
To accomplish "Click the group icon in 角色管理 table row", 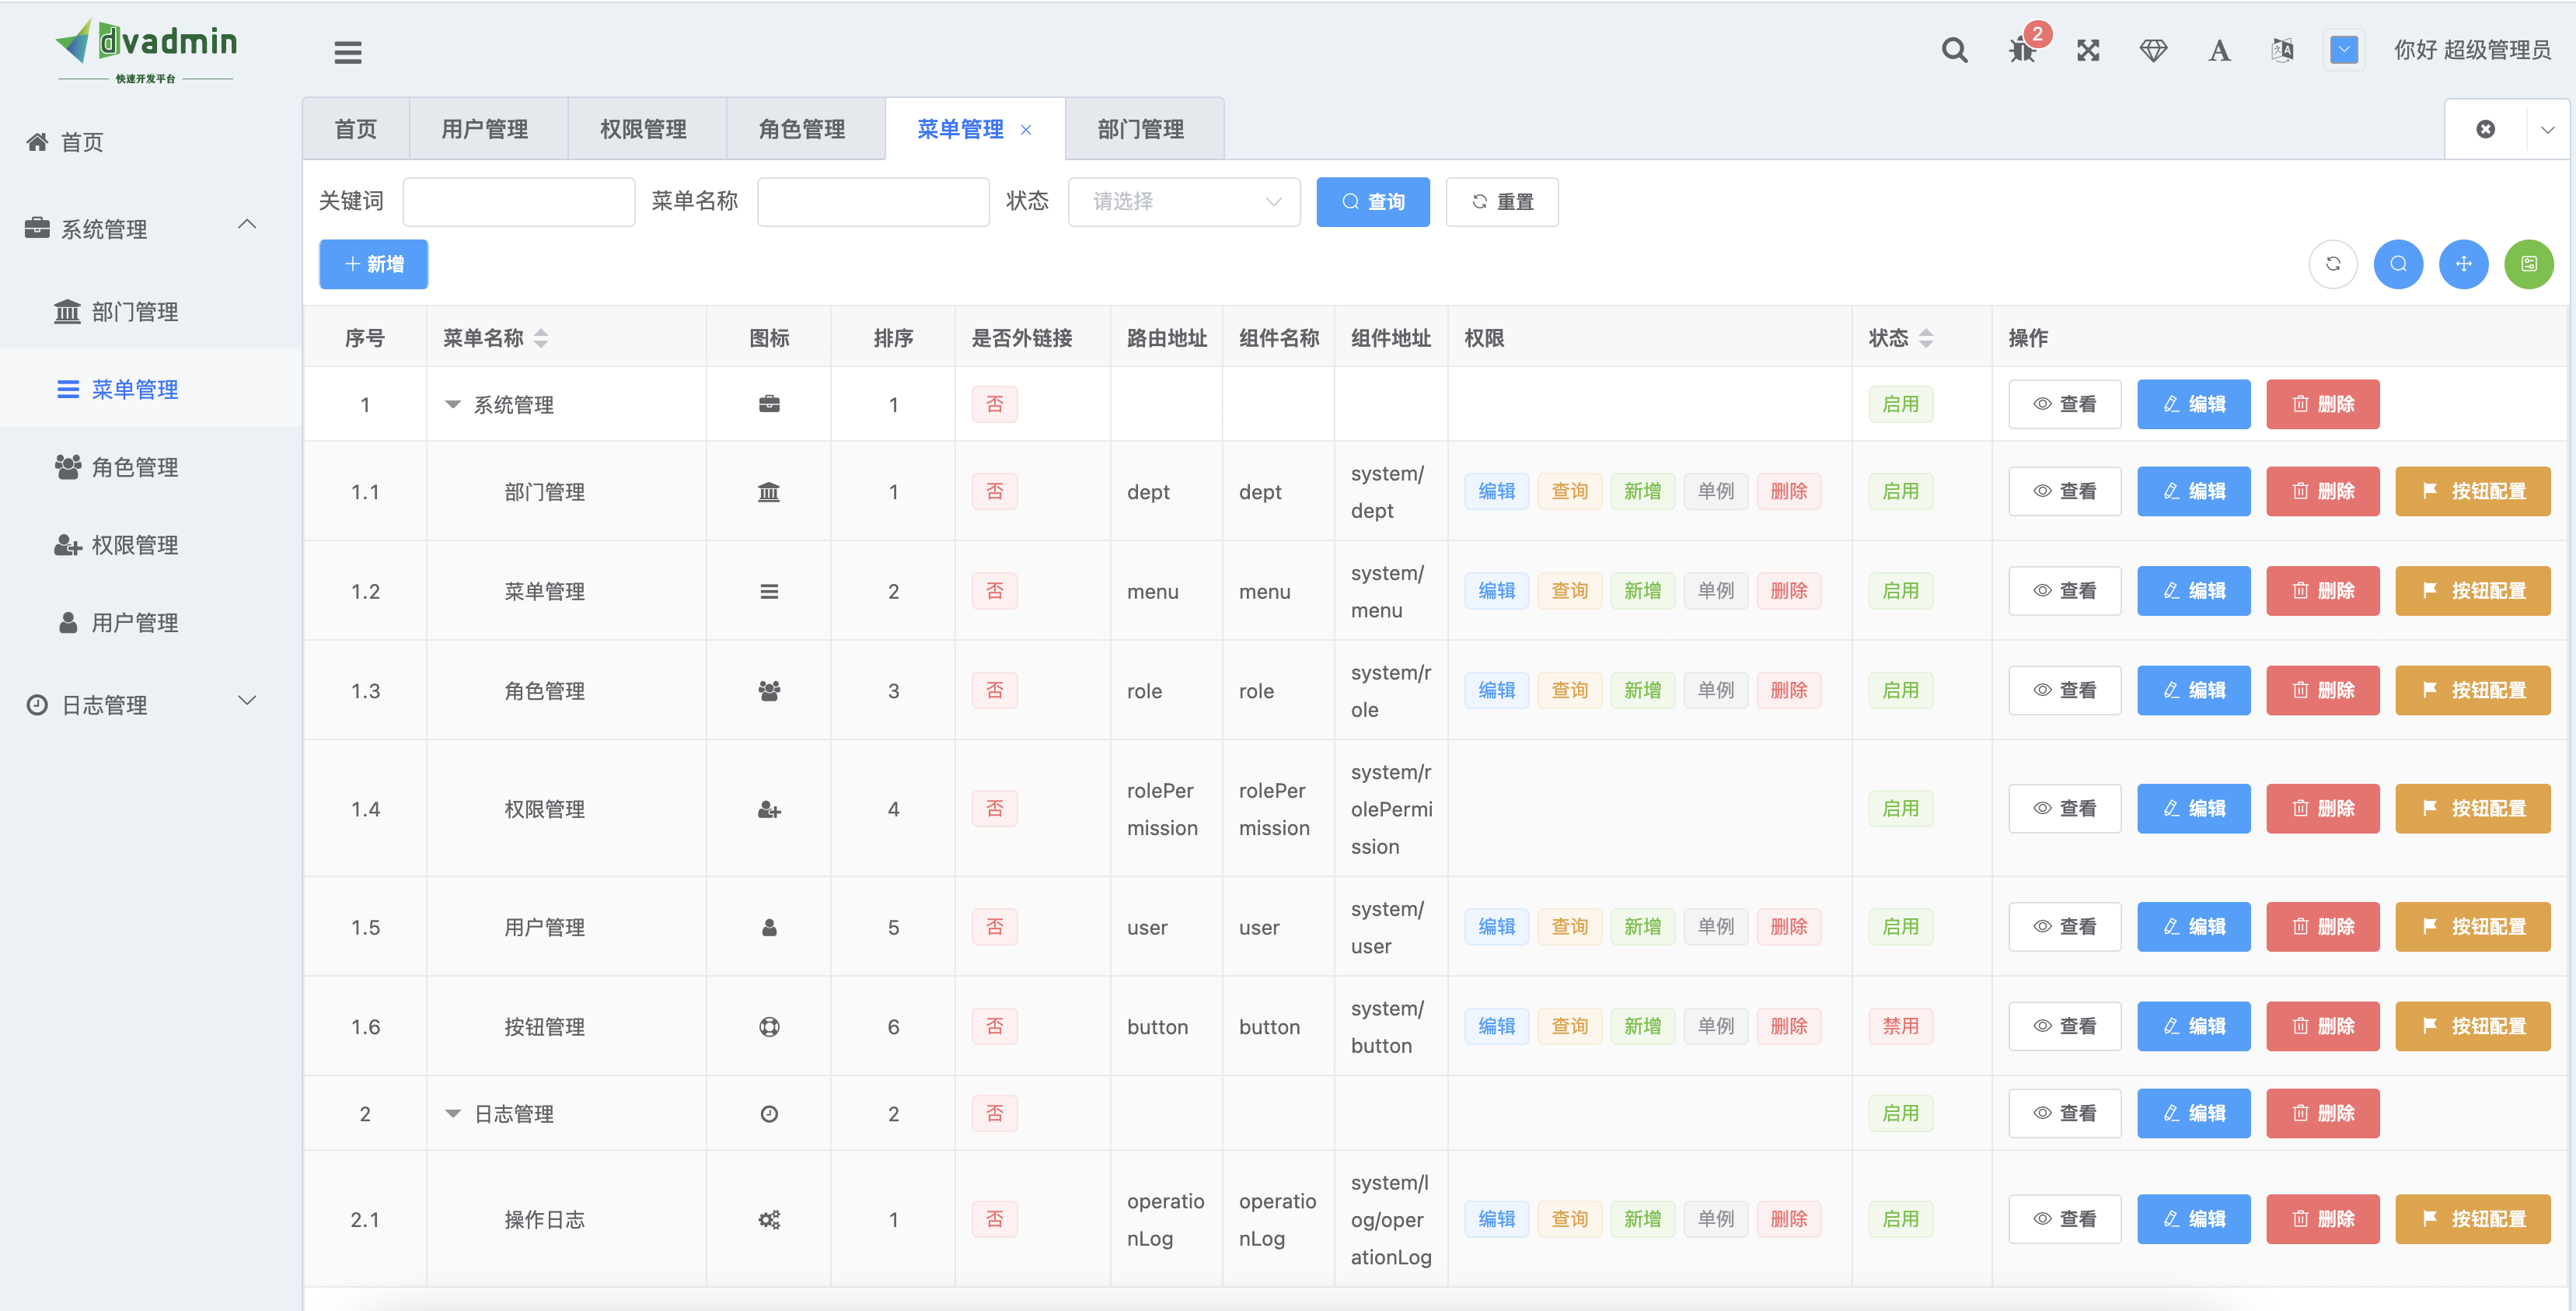I will coord(769,690).
